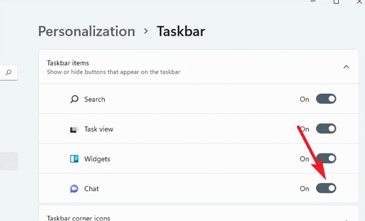Screen dimensions: 365x221
Task: Click the Chat icon
Action: tap(74, 189)
